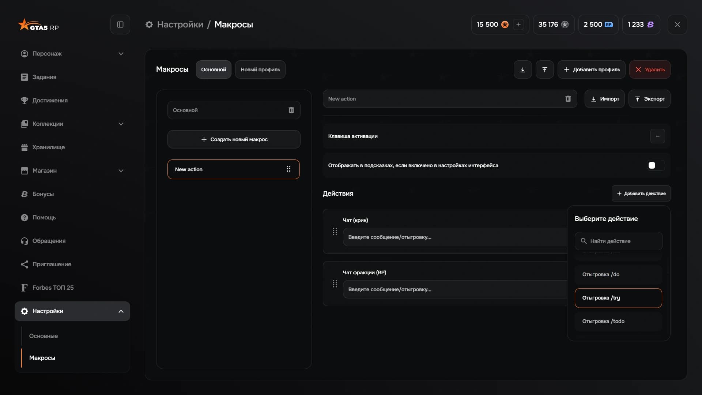Click the download icon next to profile tabs
Viewport: 702px width, 395px height.
pos(523,69)
